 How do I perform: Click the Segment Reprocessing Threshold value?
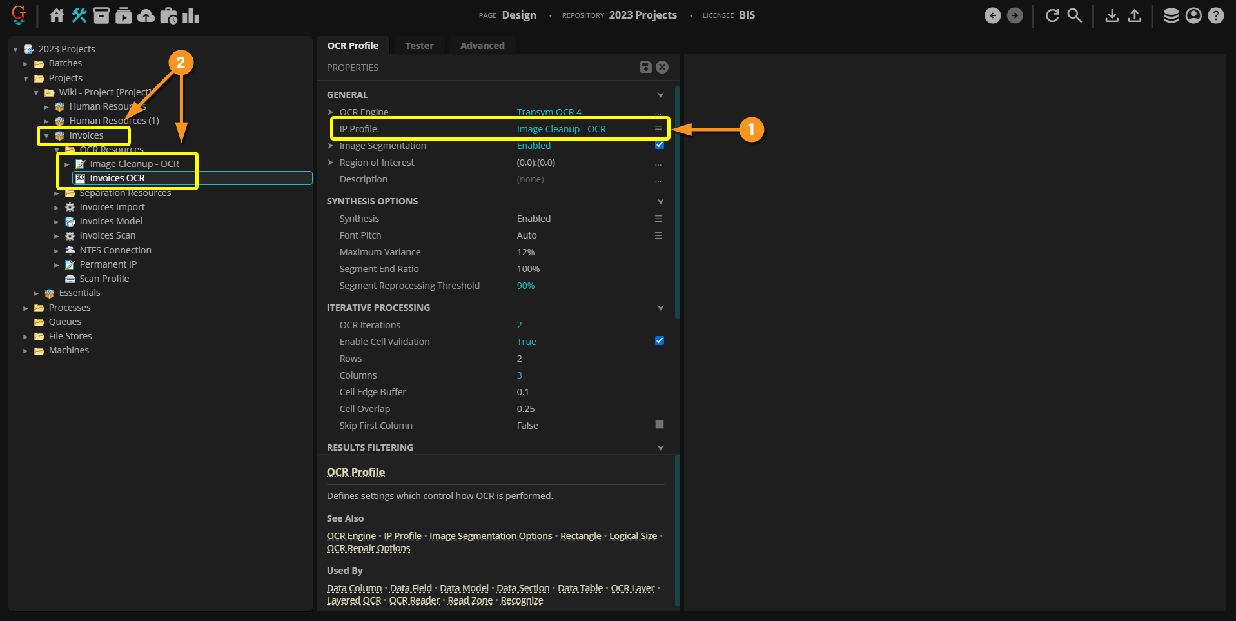click(x=525, y=286)
